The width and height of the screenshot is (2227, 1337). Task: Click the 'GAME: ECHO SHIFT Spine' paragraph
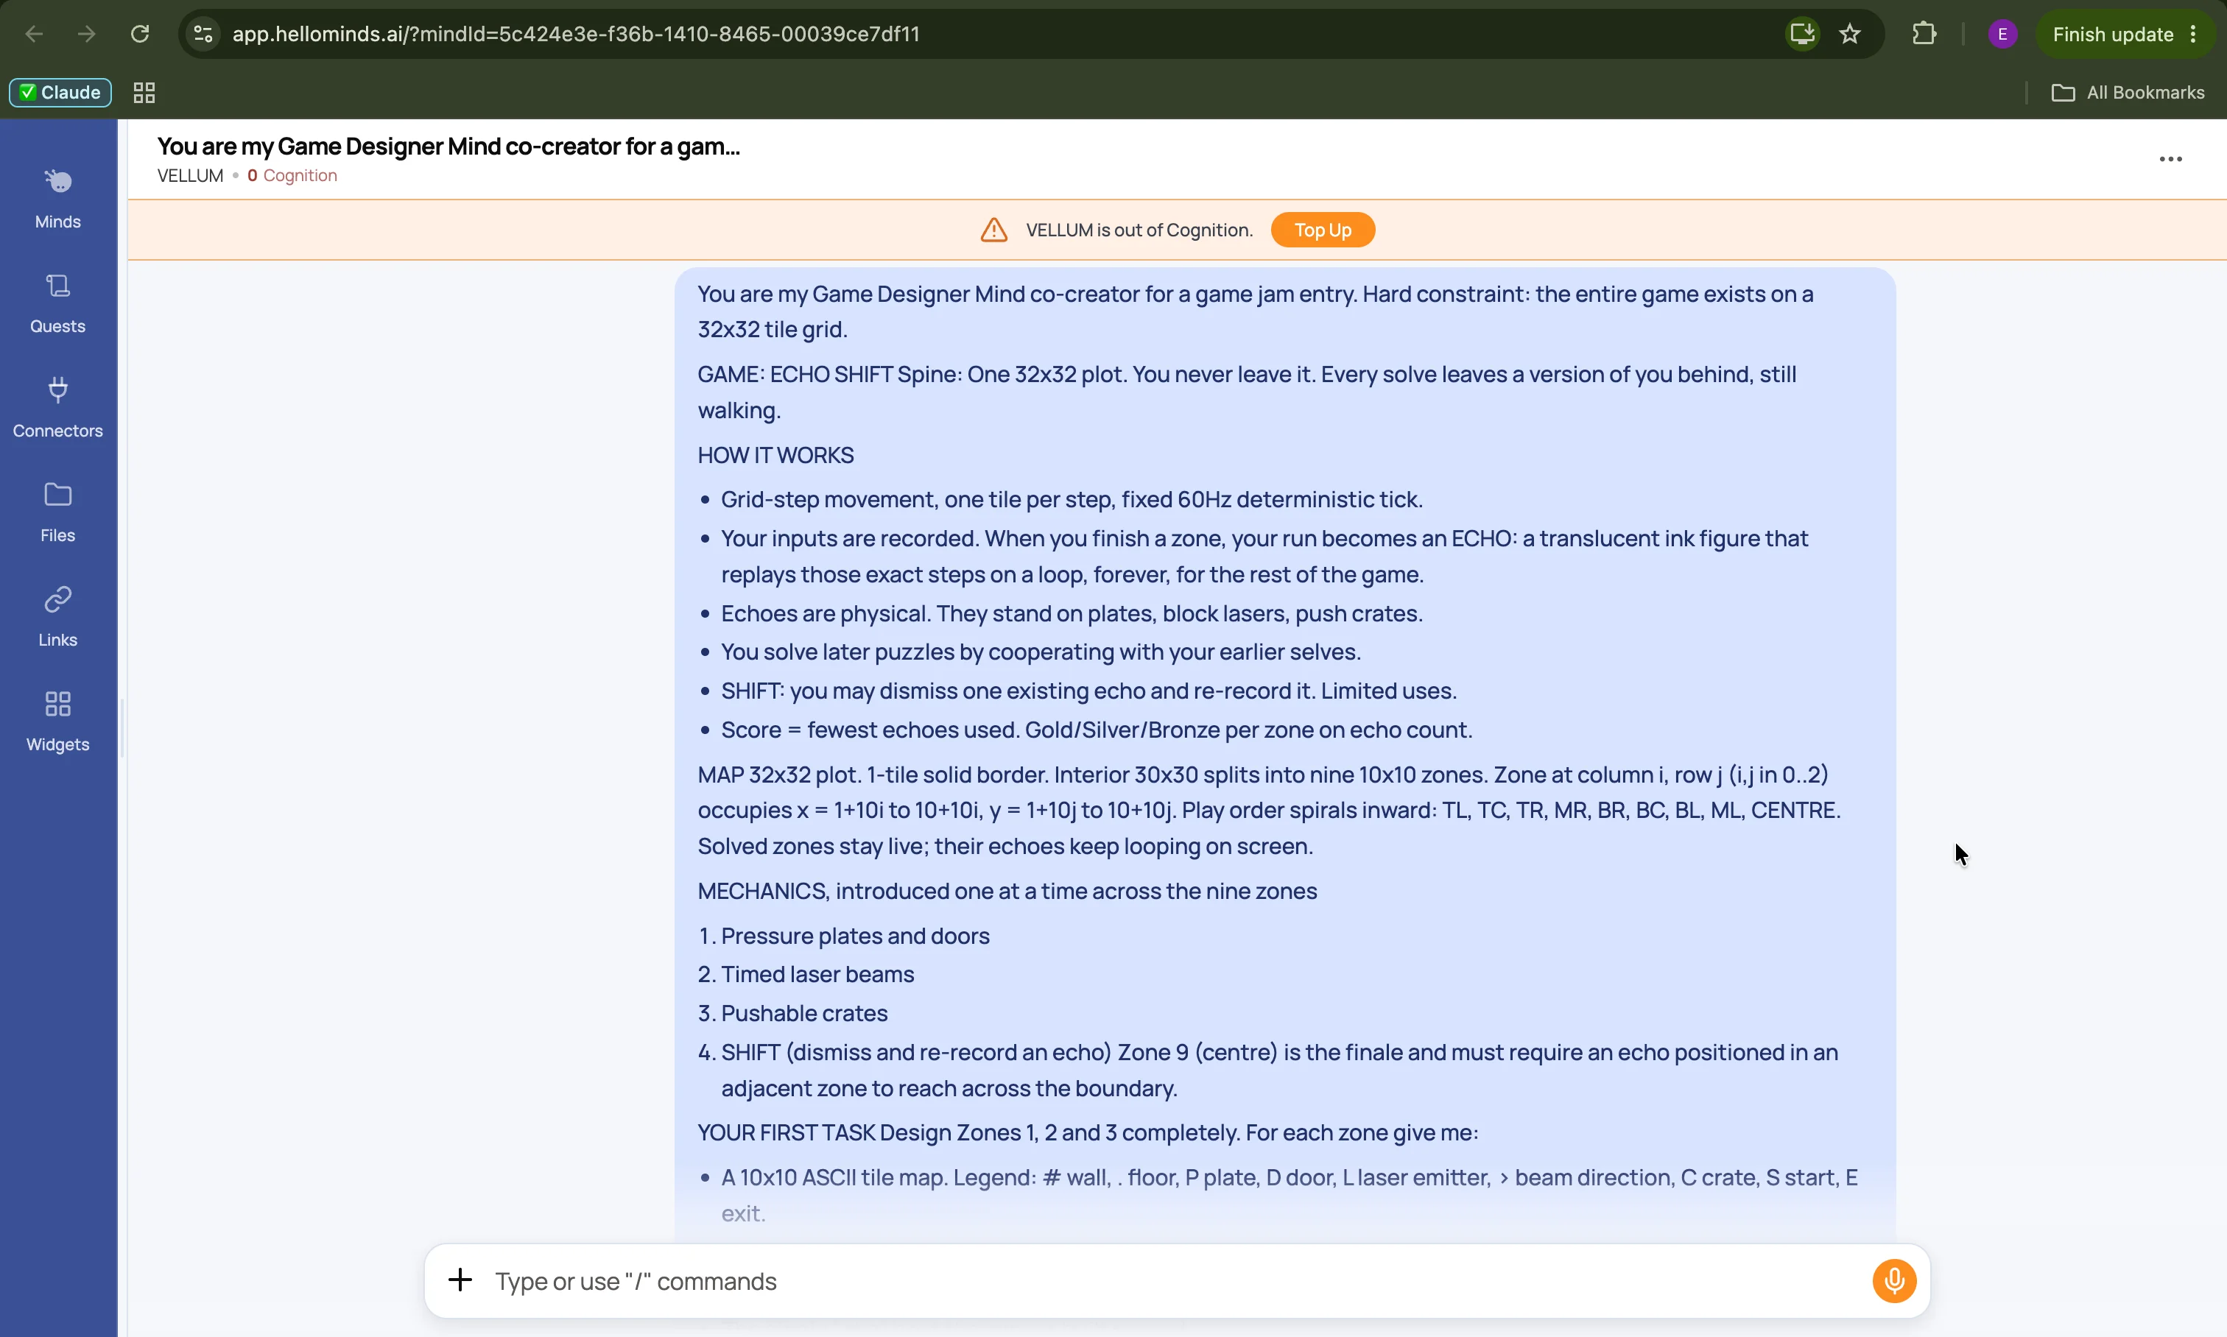tap(1248, 392)
